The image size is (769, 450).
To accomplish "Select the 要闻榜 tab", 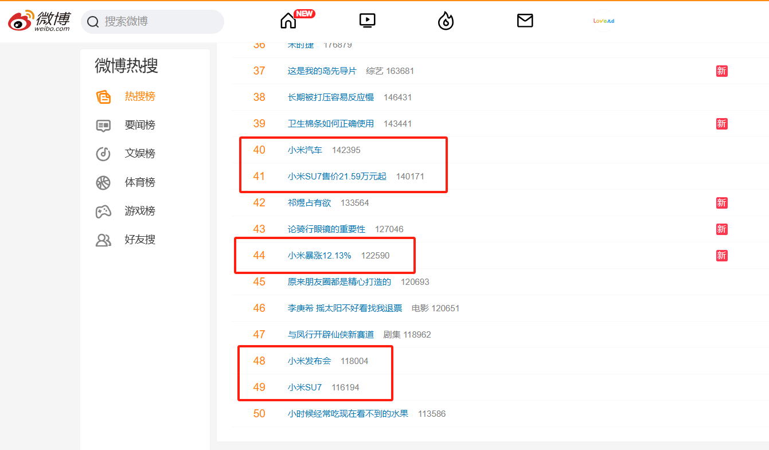I will [140, 125].
